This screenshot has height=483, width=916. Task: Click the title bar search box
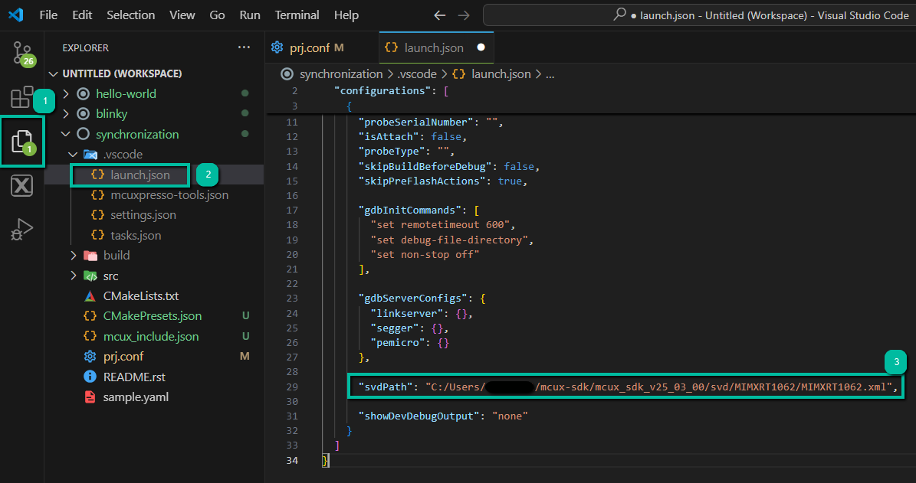[698, 15]
